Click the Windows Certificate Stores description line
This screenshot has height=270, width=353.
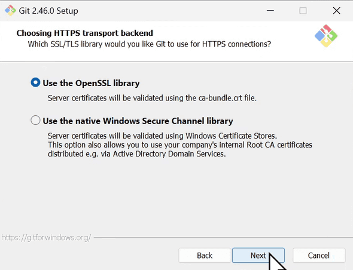(x=162, y=136)
